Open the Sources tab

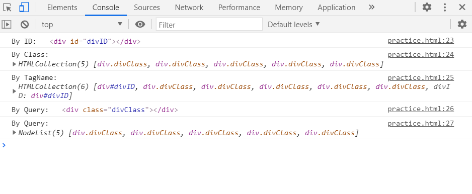(x=147, y=8)
